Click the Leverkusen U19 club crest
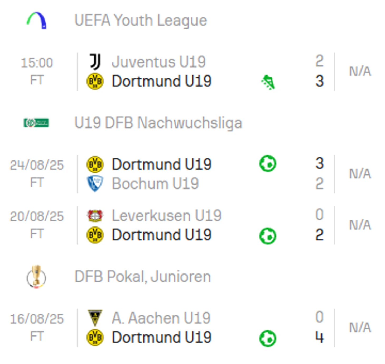This screenshot has height=364, width=385. (95, 216)
